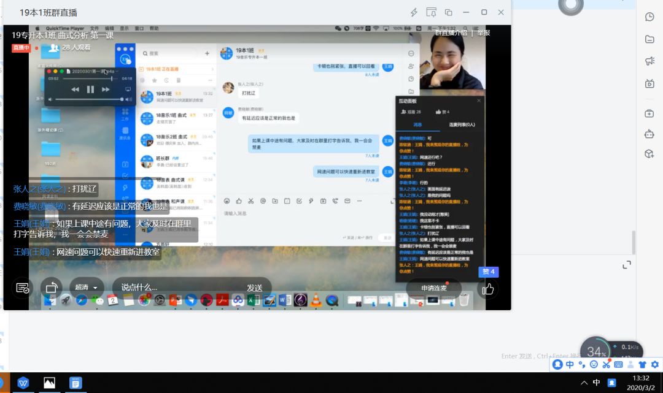663x393 pixels.
Task: Switch to mini window mode icon
Action: tap(448, 12)
